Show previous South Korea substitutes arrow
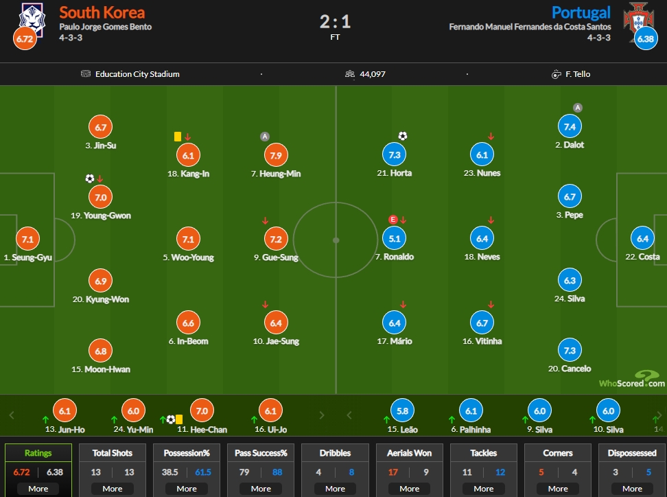This screenshot has height=497, width=667. point(12,415)
